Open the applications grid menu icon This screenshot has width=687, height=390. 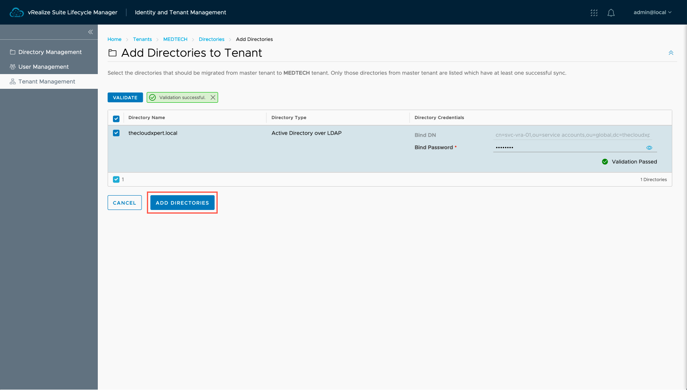(x=594, y=13)
